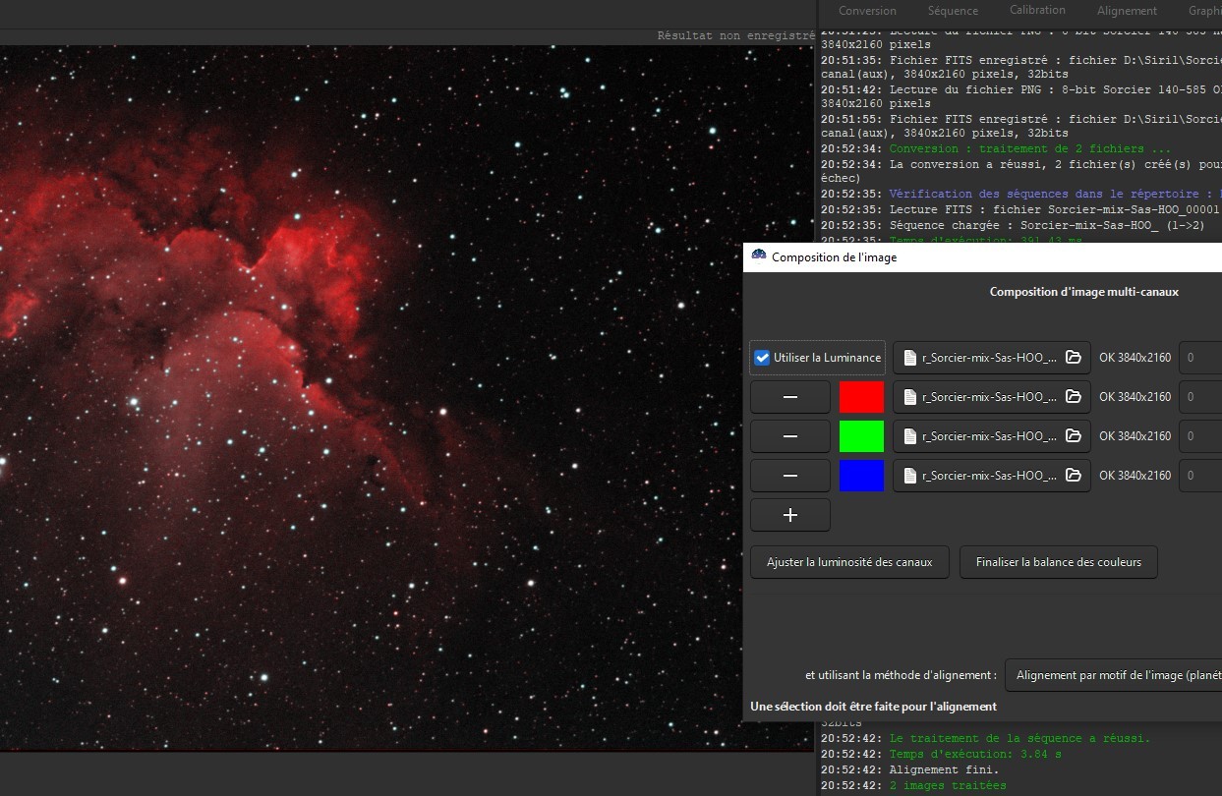Viewport: 1222px width, 796px height.
Task: Focus the offset field in the green row
Action: tap(1200, 436)
